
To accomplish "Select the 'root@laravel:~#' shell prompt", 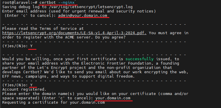I will (x=20, y=3).
